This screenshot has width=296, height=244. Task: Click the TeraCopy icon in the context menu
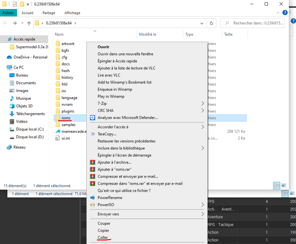pyautogui.click(x=92, y=134)
